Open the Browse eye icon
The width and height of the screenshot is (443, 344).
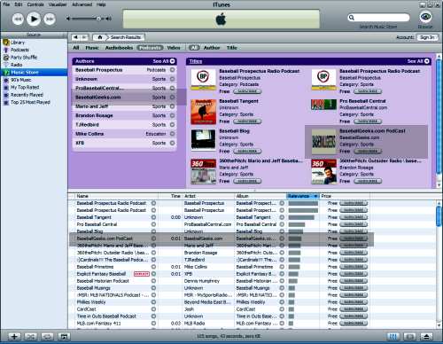pyautogui.click(x=425, y=17)
